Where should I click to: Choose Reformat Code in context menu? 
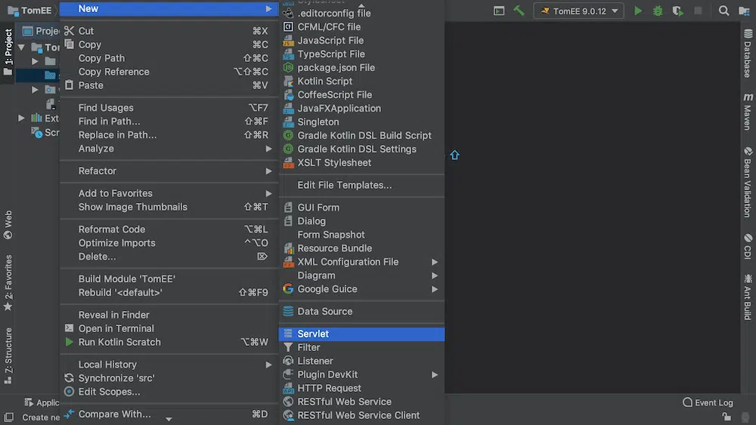112,229
